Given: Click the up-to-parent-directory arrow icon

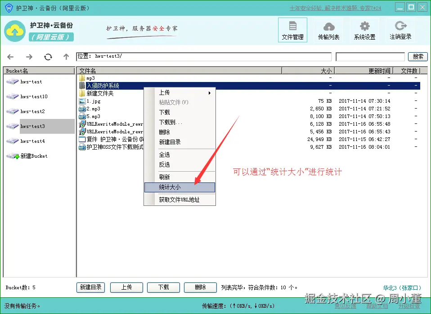Looking at the screenshot, I should click(x=66, y=57).
